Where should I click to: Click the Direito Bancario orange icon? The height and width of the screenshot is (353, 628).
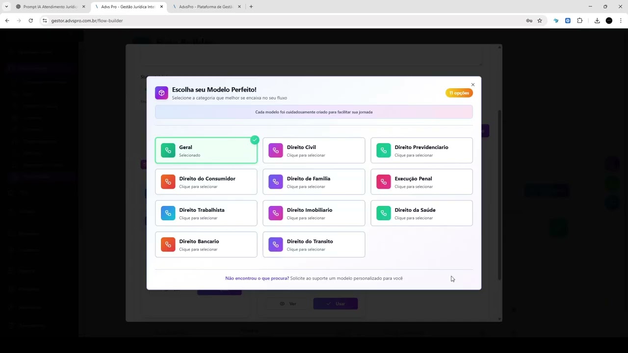coord(168,245)
